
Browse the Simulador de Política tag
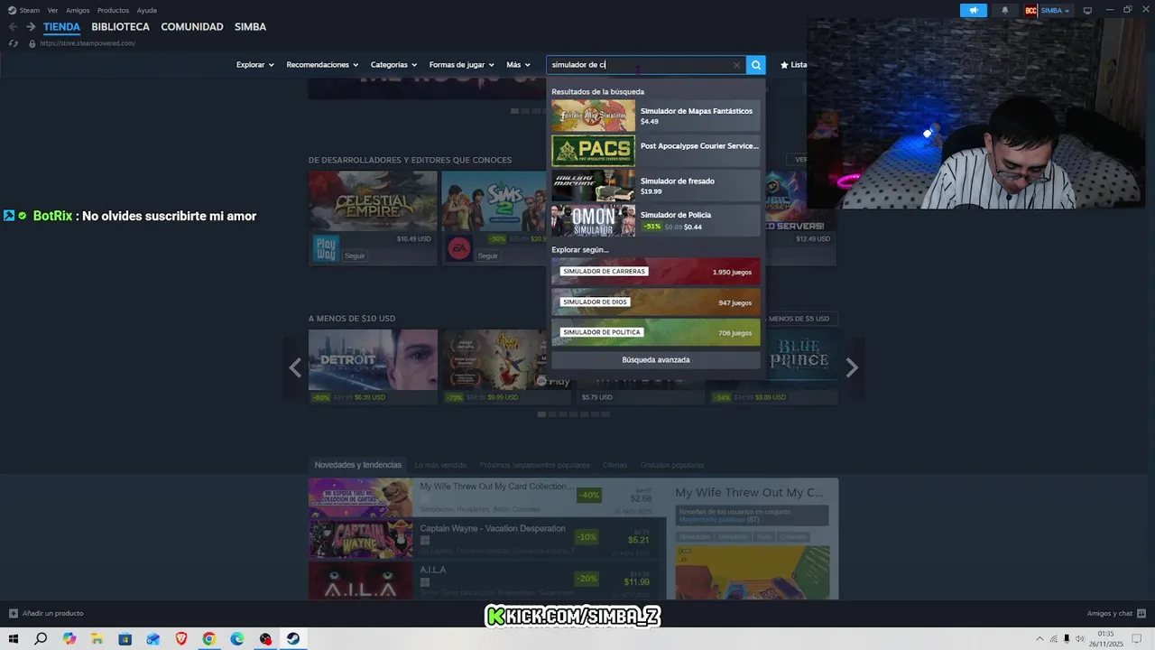[656, 332]
